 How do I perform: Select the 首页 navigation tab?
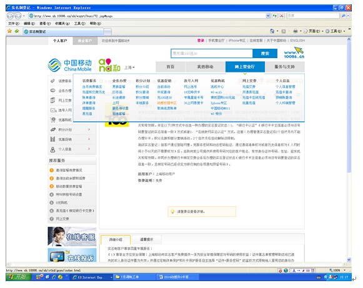(x=171, y=67)
